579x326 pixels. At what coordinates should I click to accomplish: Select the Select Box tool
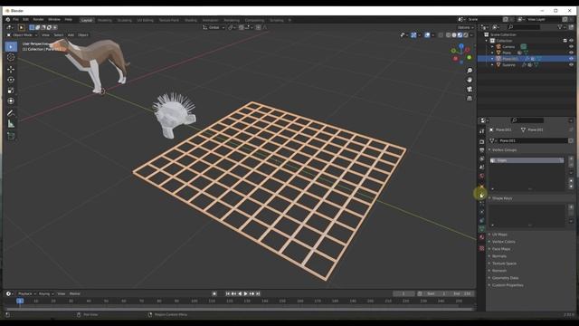(11, 46)
